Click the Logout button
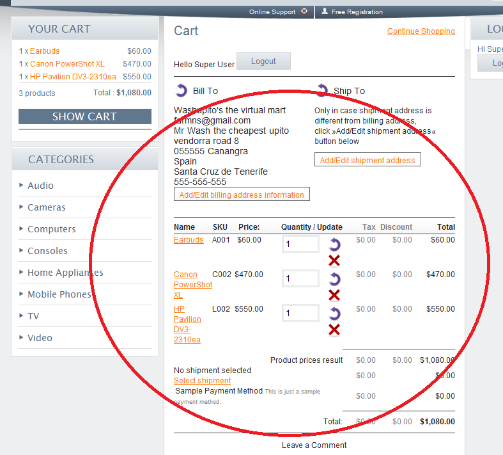 pos(264,61)
